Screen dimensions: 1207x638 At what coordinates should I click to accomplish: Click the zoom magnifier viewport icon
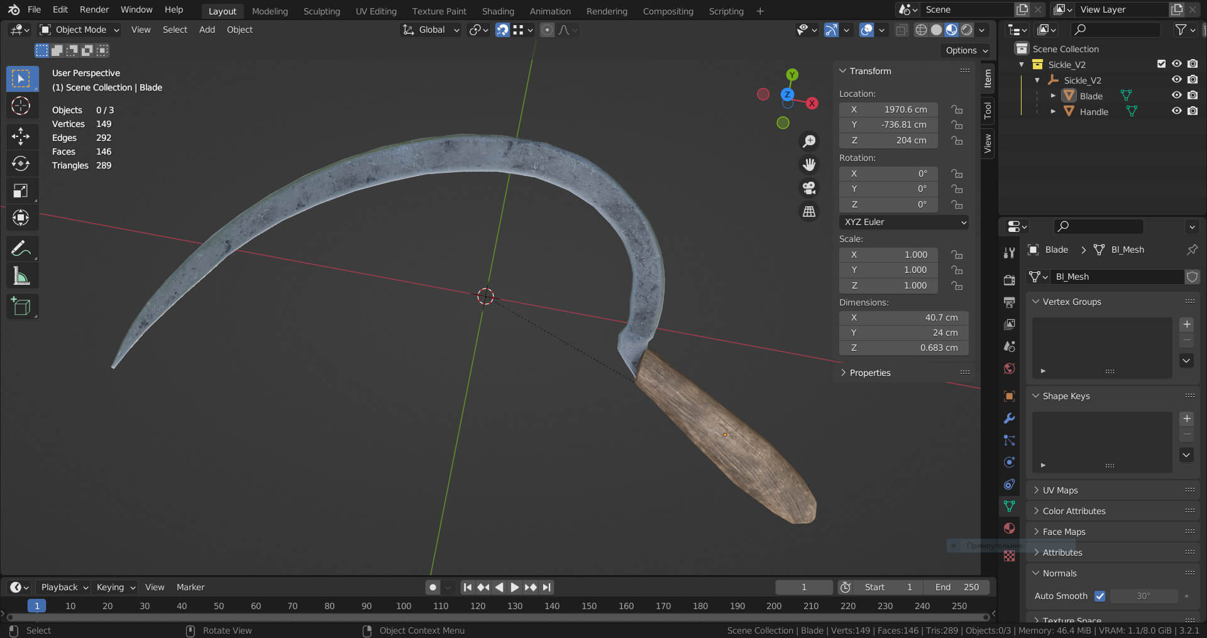pos(809,141)
